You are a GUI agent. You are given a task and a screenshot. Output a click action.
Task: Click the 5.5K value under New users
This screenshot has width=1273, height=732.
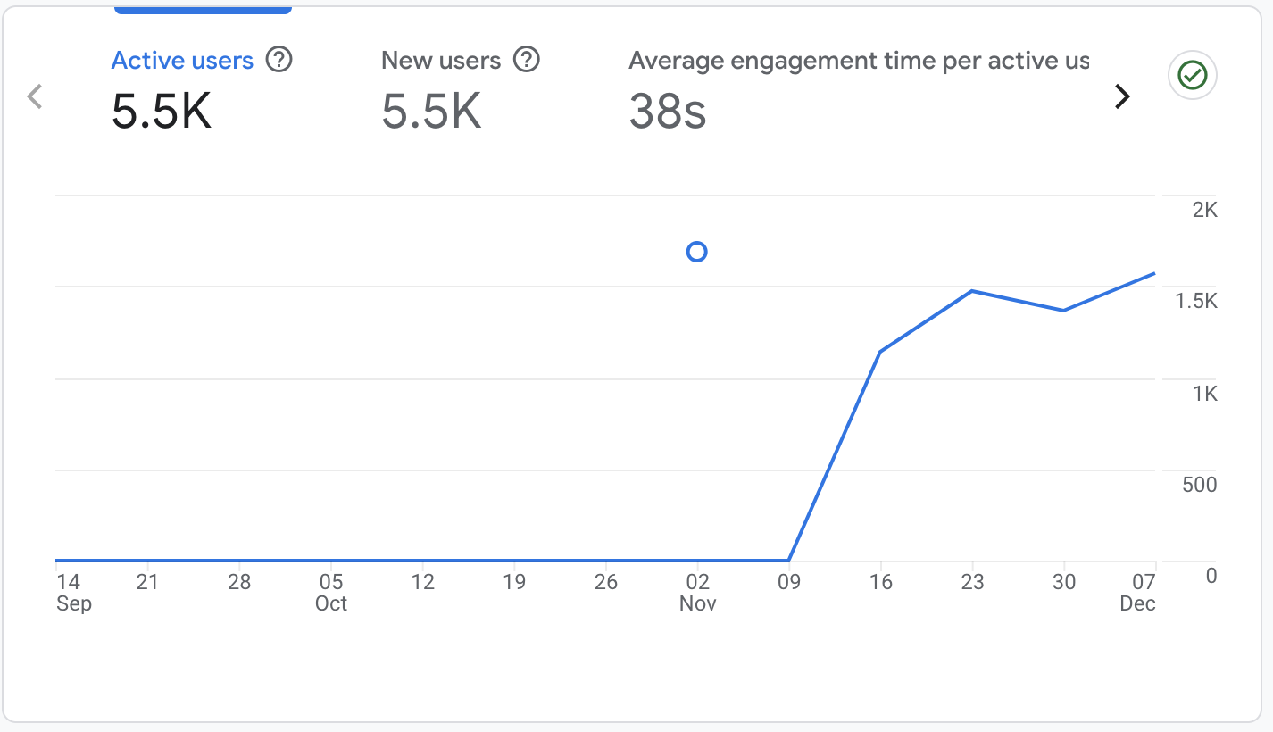click(x=431, y=112)
